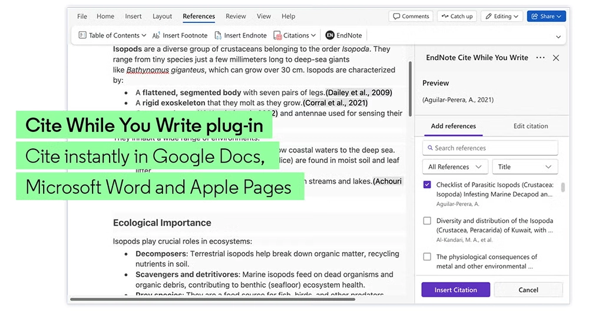
Task: Click the Decomposers bullet text
Action: click(x=267, y=258)
